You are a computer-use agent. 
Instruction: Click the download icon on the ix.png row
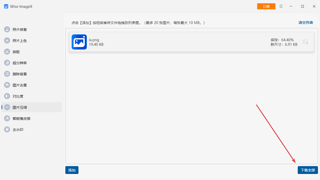click(x=306, y=42)
